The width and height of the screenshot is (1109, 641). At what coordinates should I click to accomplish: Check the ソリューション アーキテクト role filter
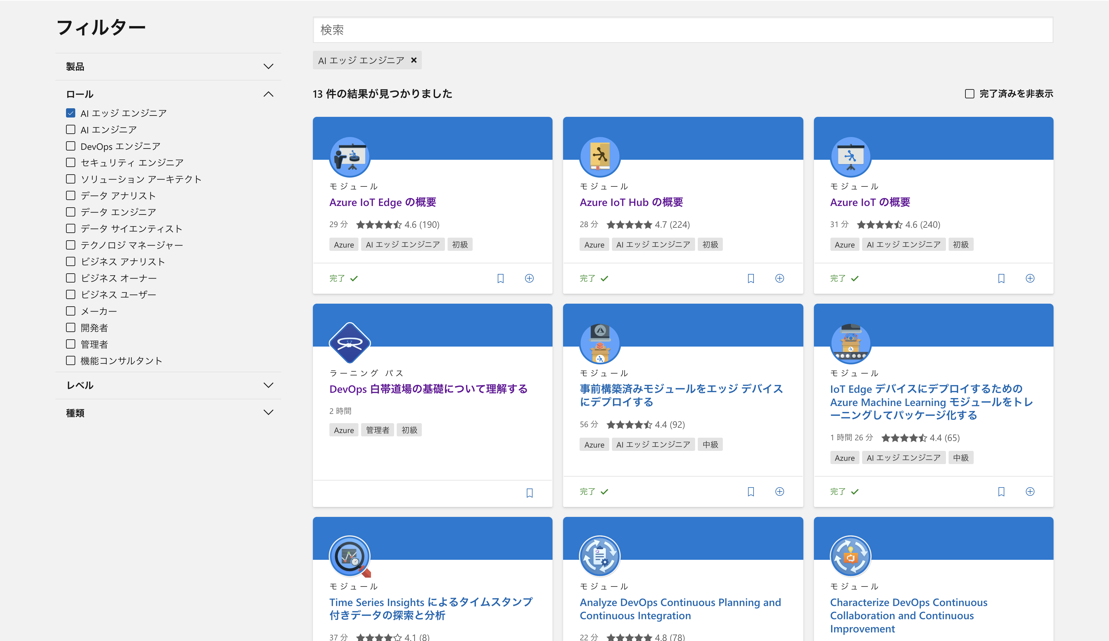70,179
